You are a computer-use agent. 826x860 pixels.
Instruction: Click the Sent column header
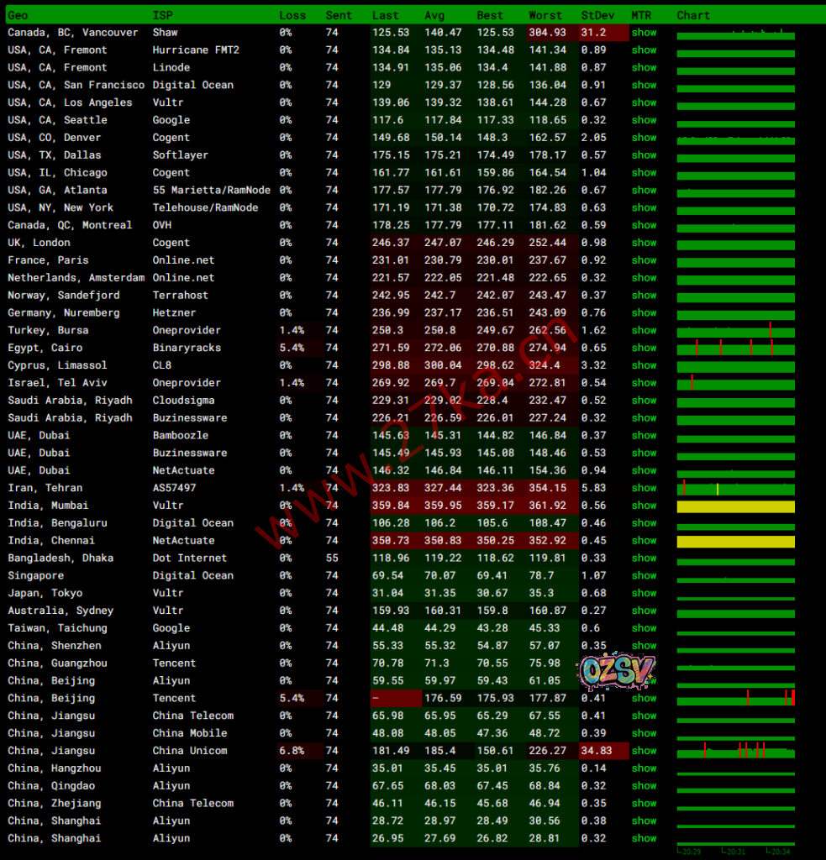pyautogui.click(x=338, y=15)
